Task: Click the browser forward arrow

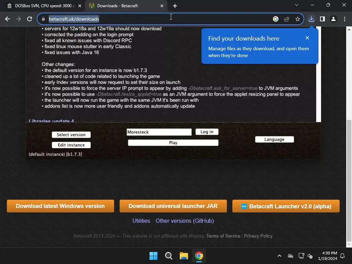Action: coord(19,19)
